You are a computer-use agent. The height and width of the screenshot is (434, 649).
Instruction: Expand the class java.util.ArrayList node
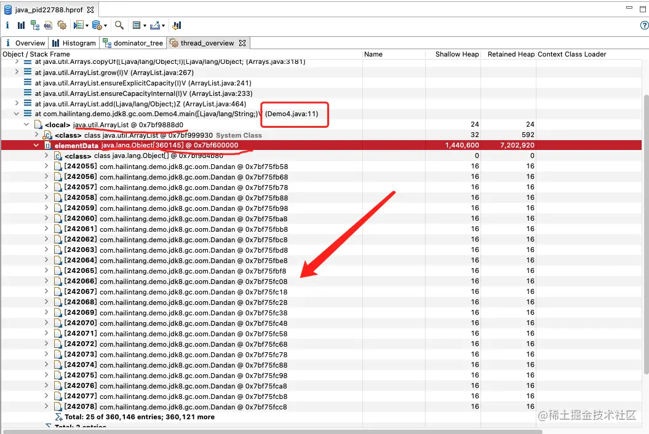[36, 135]
